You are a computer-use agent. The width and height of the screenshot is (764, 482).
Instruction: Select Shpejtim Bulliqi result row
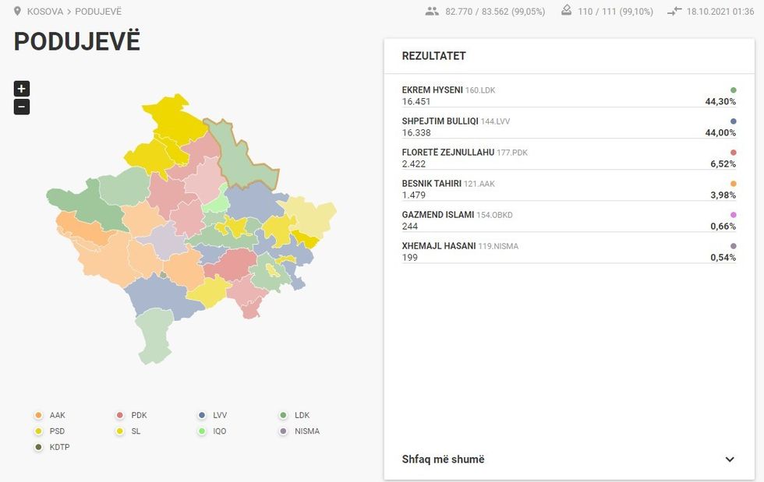point(568,127)
